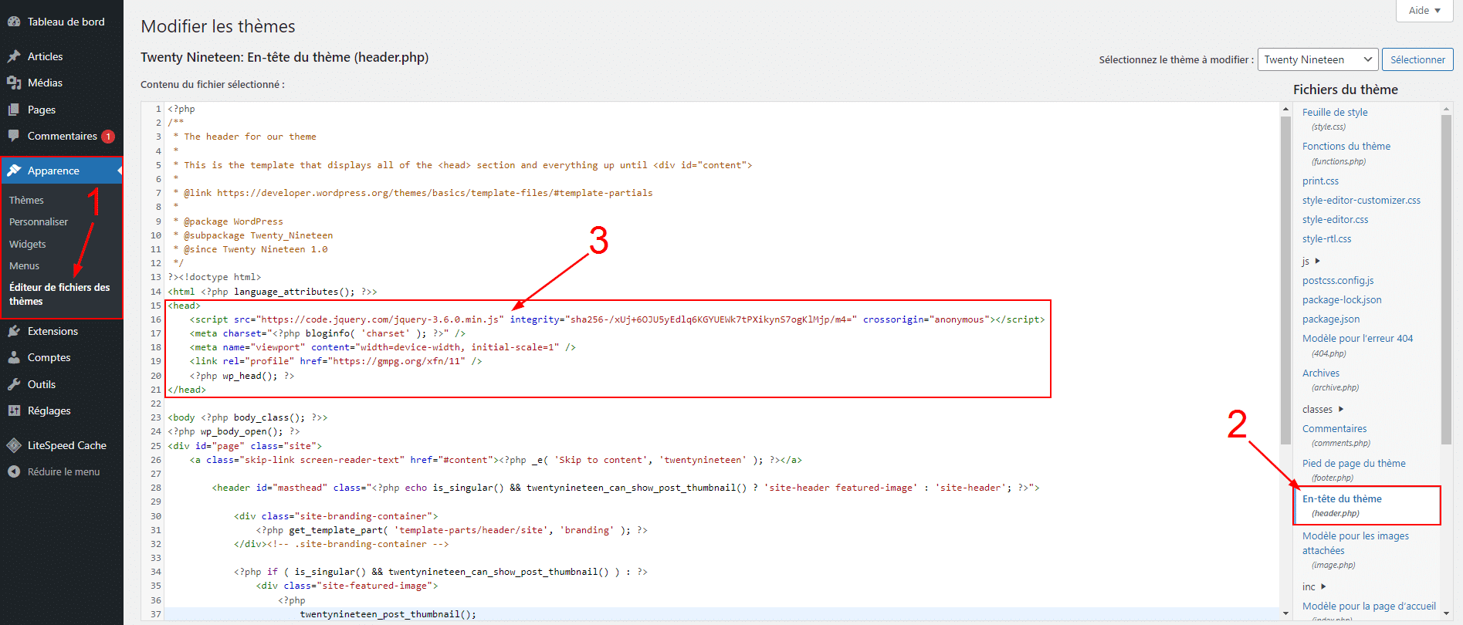Click the '</head>' closing tag line
Image resolution: width=1463 pixels, height=625 pixels.
pyautogui.click(x=187, y=390)
